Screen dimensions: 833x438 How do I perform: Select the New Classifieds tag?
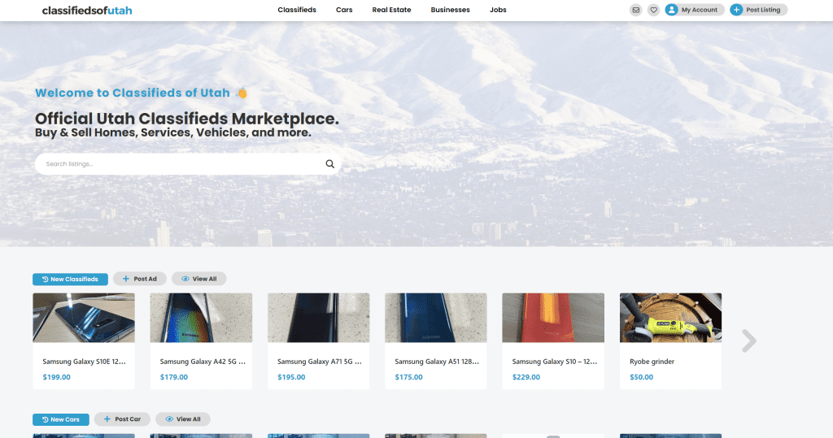click(x=70, y=279)
